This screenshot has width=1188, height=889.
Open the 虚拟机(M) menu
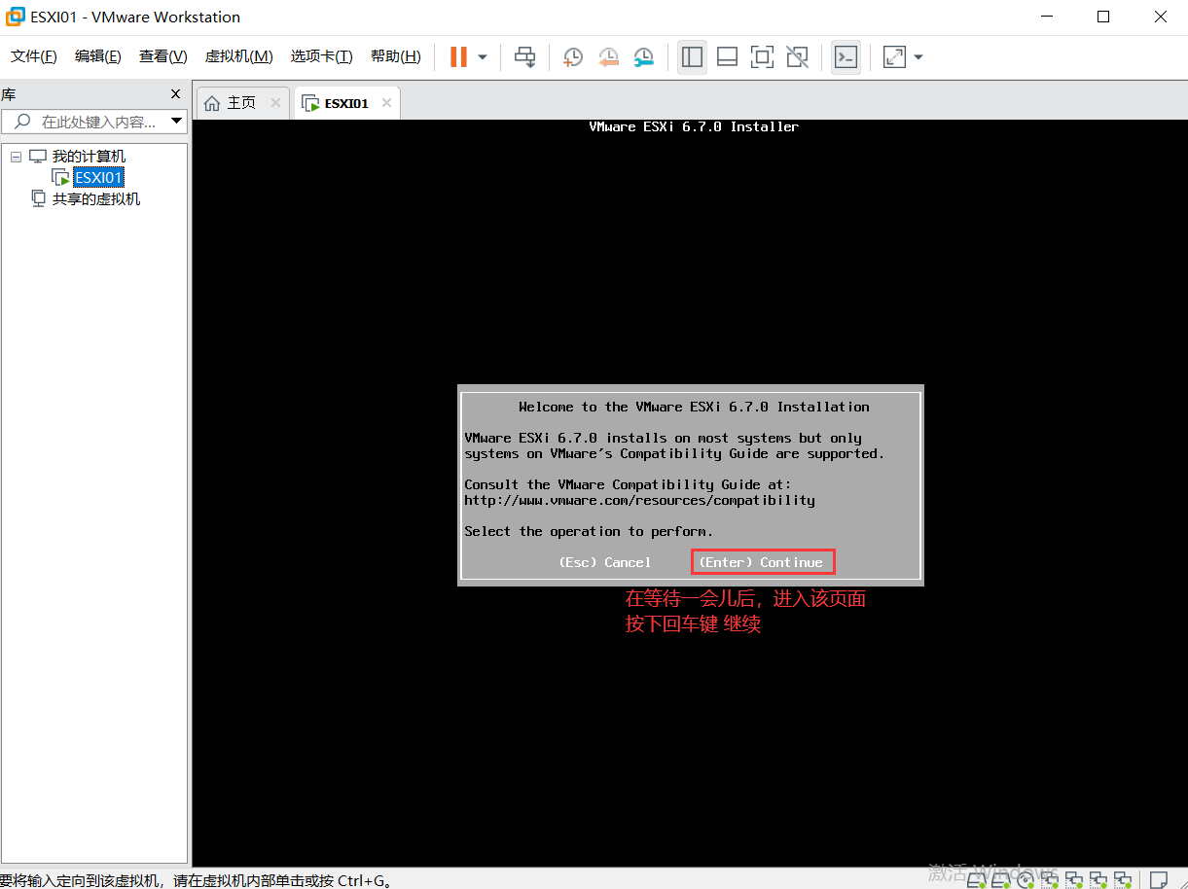click(x=238, y=56)
